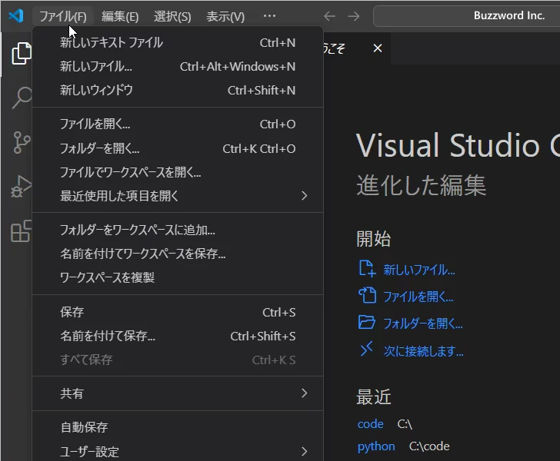Choose ファイルでワークスペースを開く... menu item
The height and width of the screenshot is (461, 560).
(x=178, y=172)
